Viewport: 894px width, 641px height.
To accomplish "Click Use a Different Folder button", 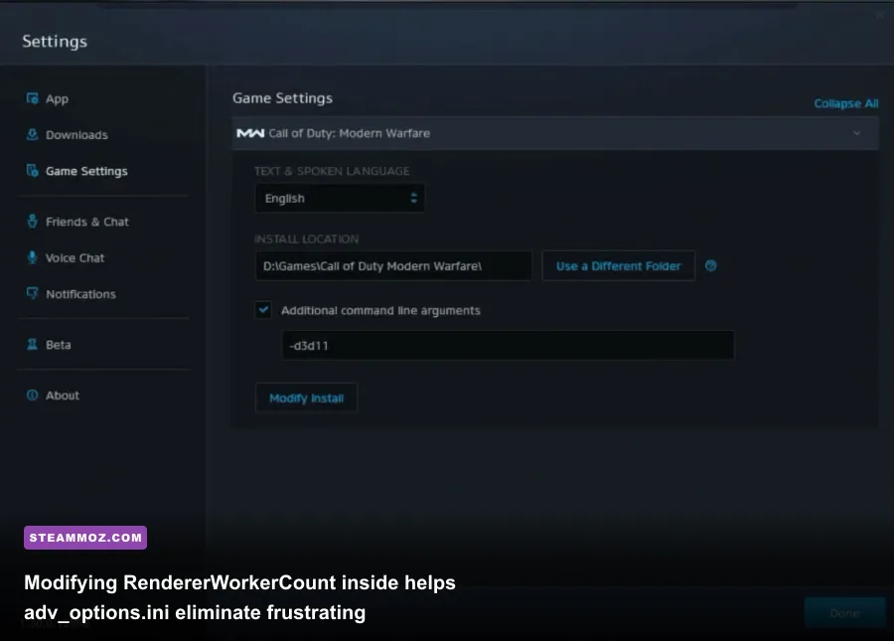I will (618, 265).
